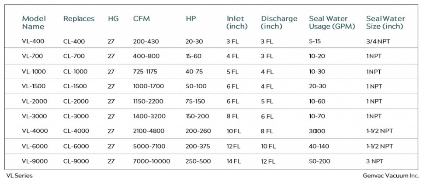Click seal water usage 50-200
423x184 pixels.
[319, 161]
